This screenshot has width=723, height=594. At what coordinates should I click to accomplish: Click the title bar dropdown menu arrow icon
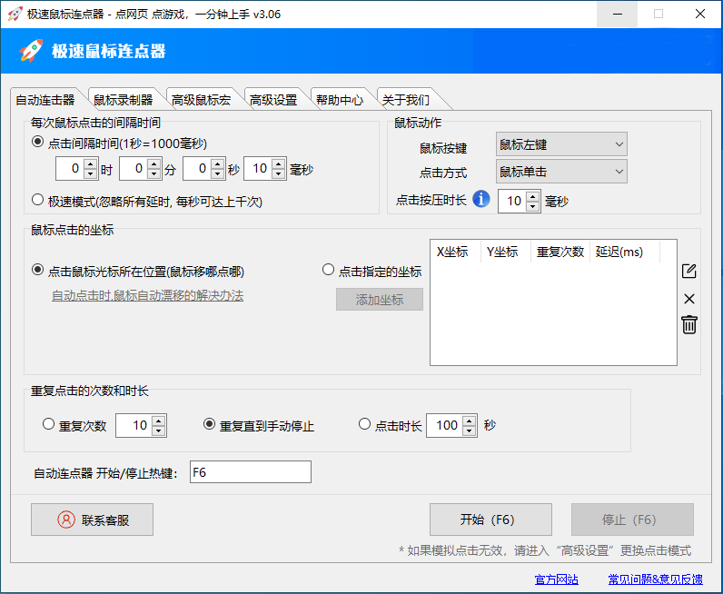(x=617, y=15)
